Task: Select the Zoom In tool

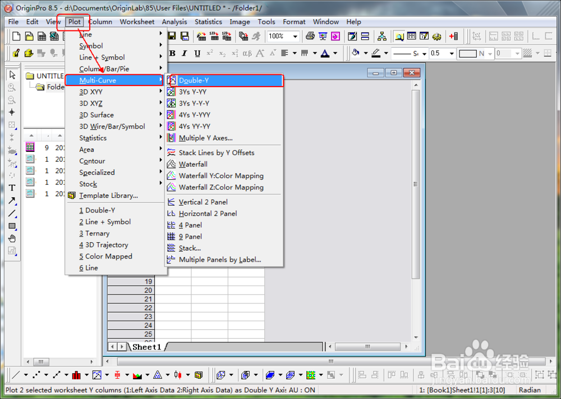Action: click(12, 88)
